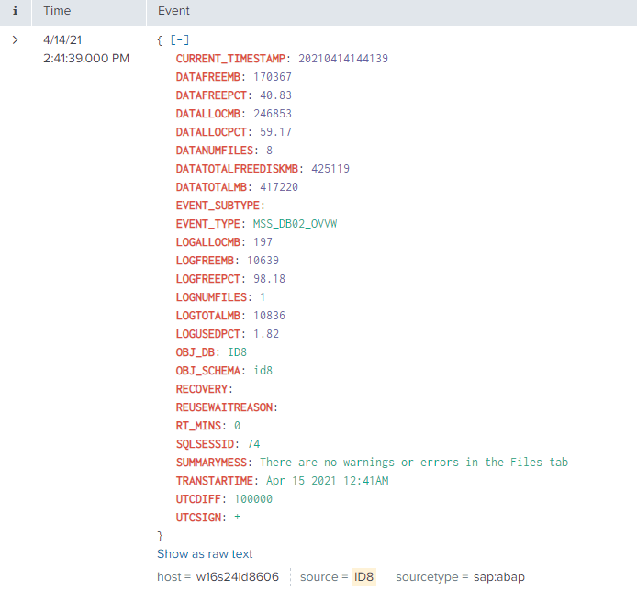Select the OBJ_DB value ID8
This screenshot has width=637, height=591.
tap(238, 352)
